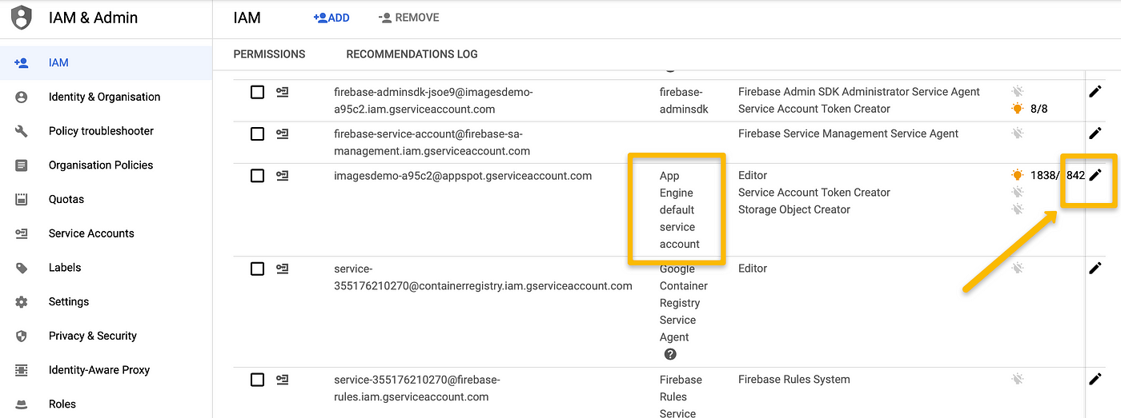Select imagesdemo-a95c2@appspot row checkbox
The image size is (1121, 418).
tap(257, 176)
